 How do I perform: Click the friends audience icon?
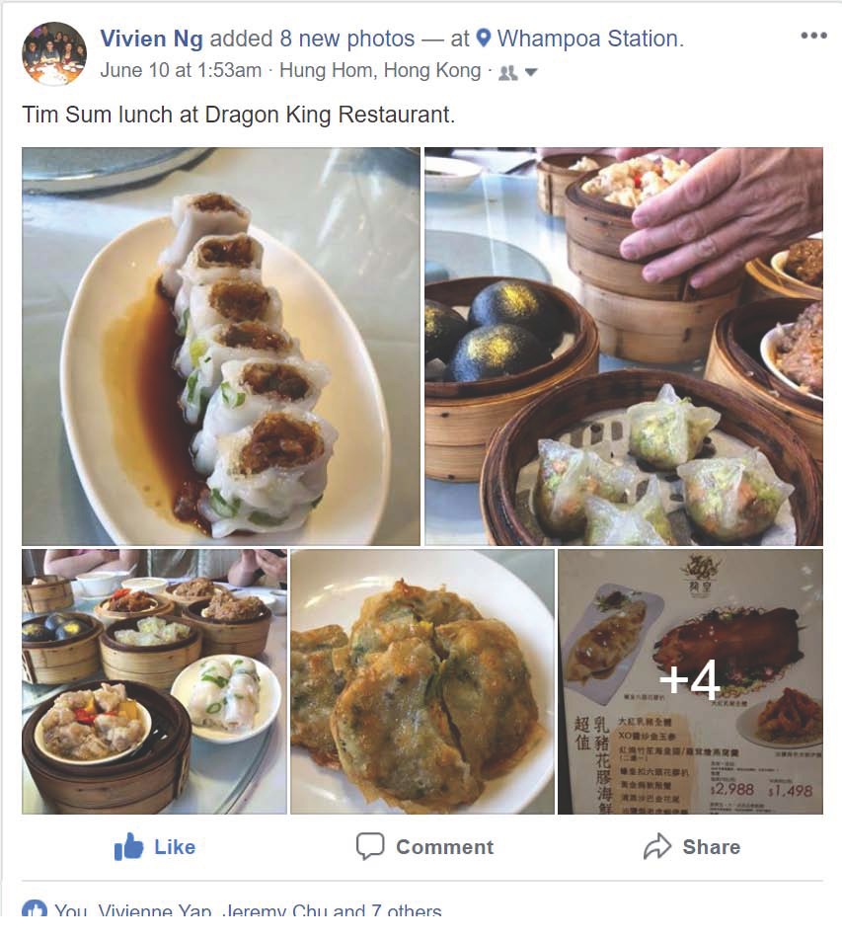(508, 73)
